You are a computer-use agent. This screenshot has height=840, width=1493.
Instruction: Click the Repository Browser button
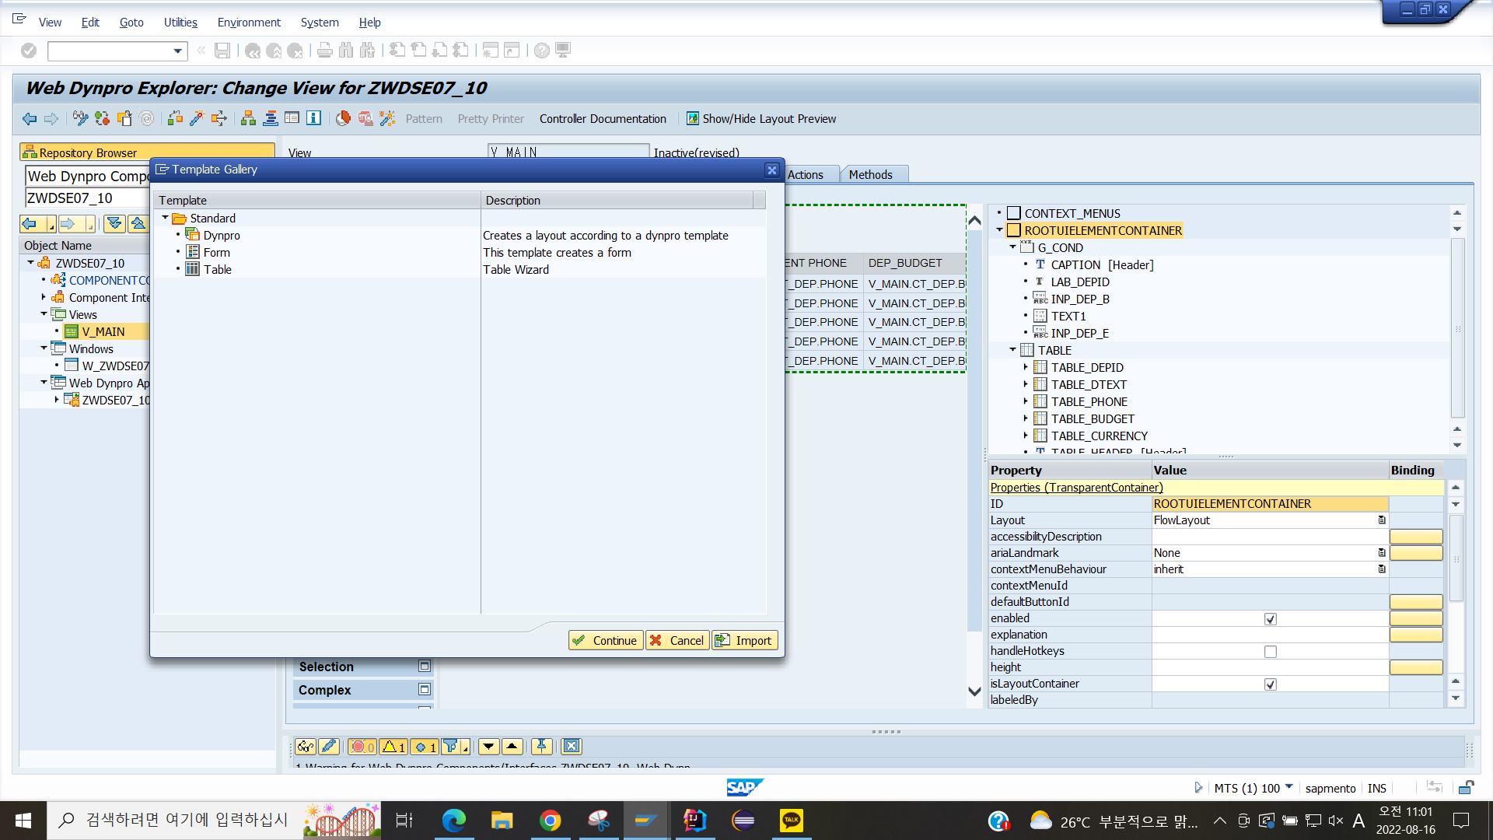(x=147, y=152)
